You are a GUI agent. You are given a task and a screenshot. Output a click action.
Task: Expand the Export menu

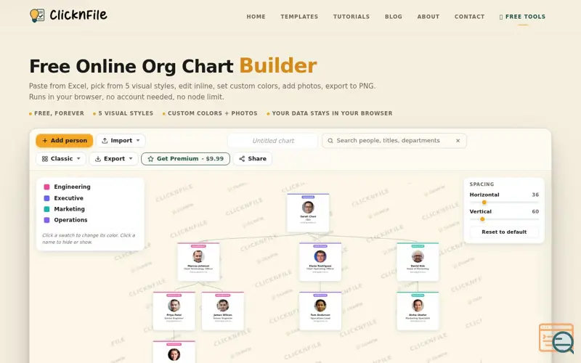pos(114,159)
